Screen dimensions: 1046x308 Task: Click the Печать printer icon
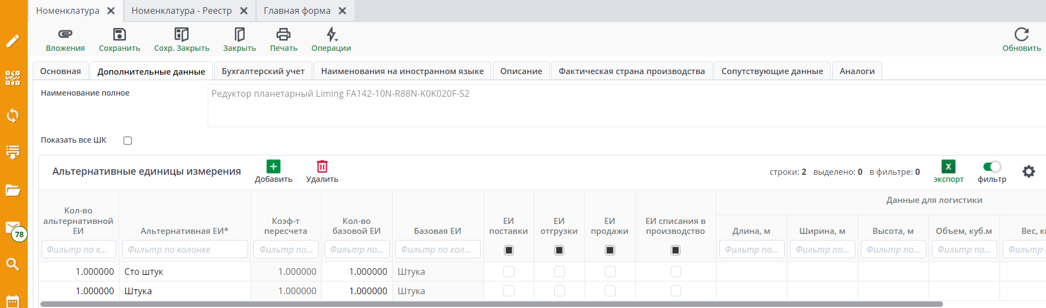(284, 34)
